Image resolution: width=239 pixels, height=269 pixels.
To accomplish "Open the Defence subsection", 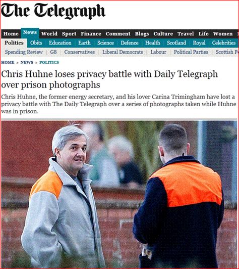I will click(130, 42).
